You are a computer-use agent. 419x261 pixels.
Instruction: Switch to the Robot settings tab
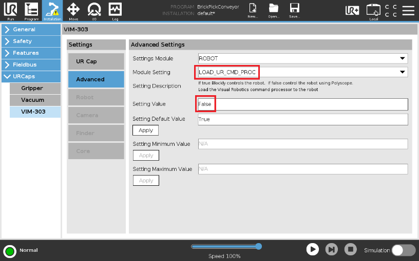(x=96, y=97)
